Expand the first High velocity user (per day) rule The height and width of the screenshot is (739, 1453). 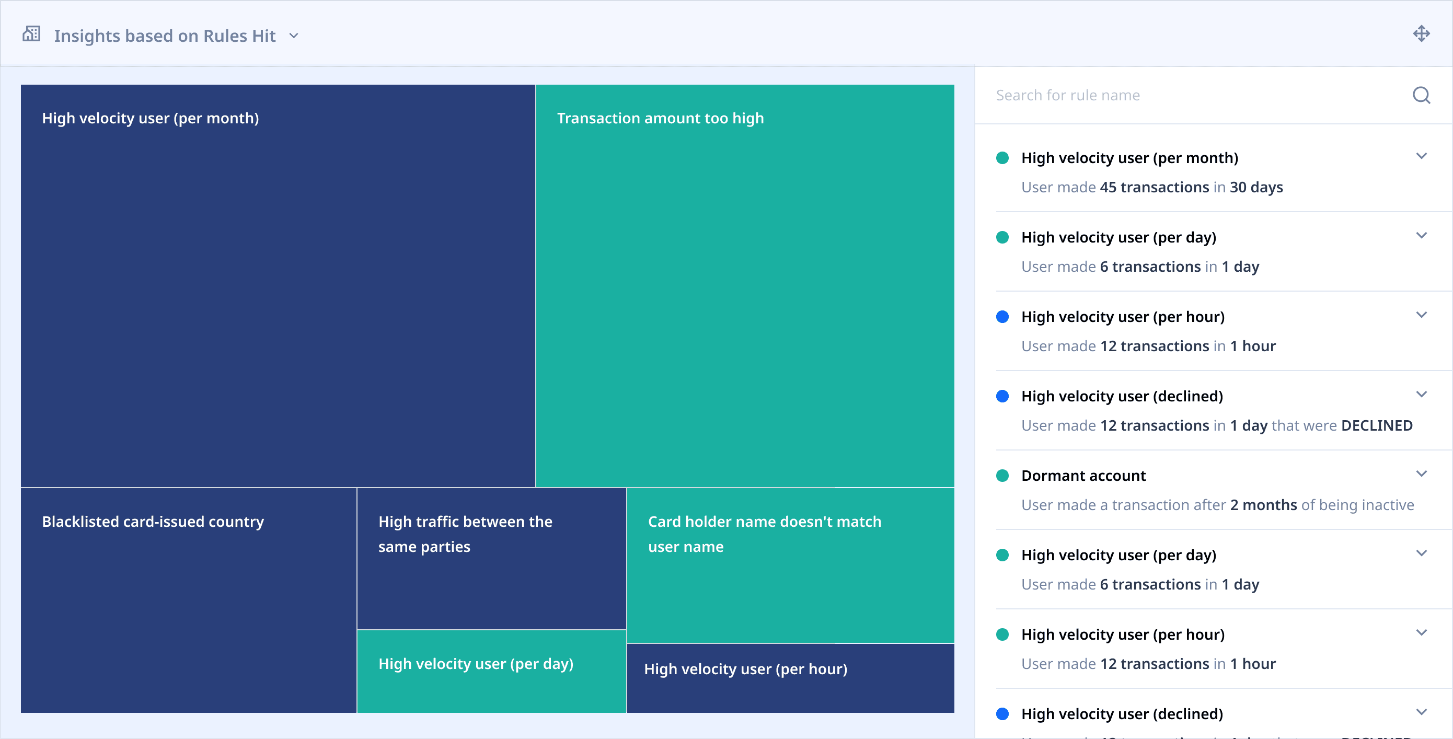pyautogui.click(x=1421, y=236)
